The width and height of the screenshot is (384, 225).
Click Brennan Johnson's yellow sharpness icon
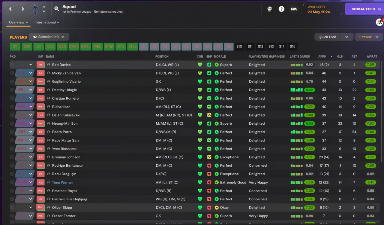209,157
